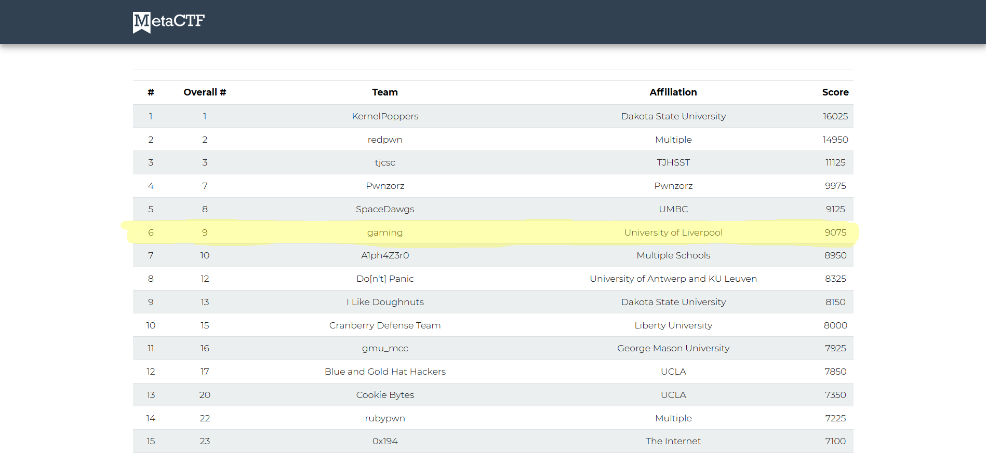Select the Affiliation column header

[673, 92]
